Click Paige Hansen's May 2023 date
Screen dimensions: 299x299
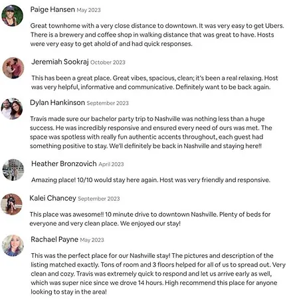[x=88, y=10]
